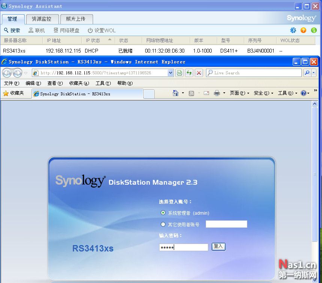Select Synology DiskStation - RS3413xs browser tab
The width and height of the screenshot is (322, 283).
(87, 94)
